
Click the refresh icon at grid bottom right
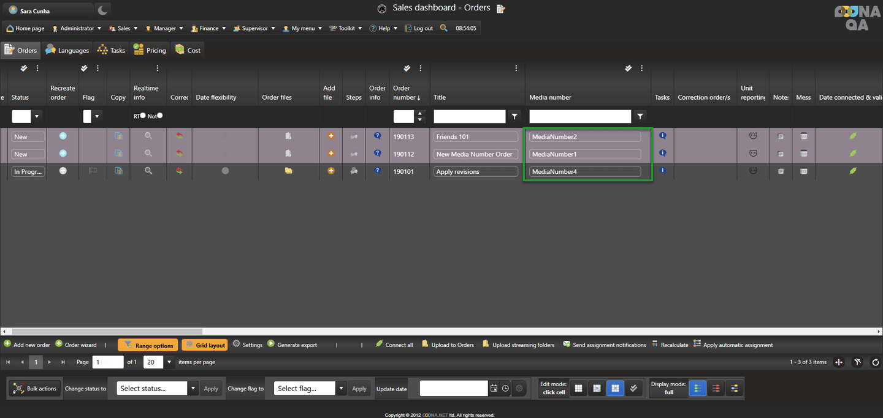pos(874,362)
